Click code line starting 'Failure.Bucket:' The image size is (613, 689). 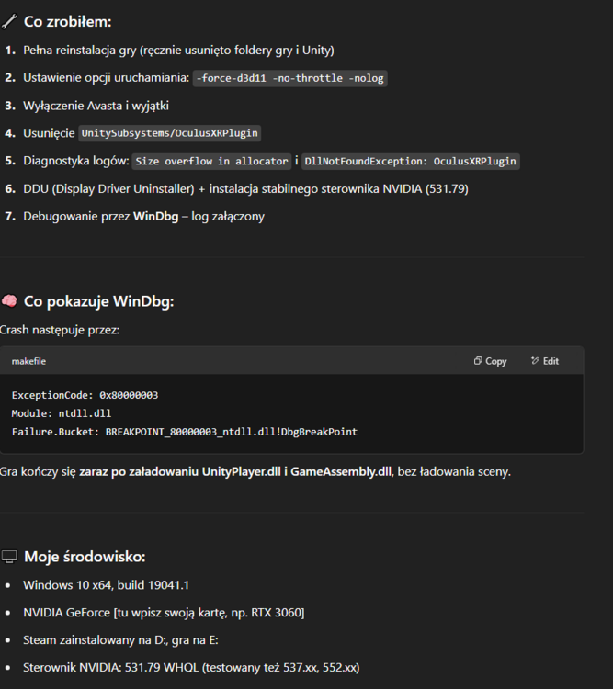tap(185, 432)
